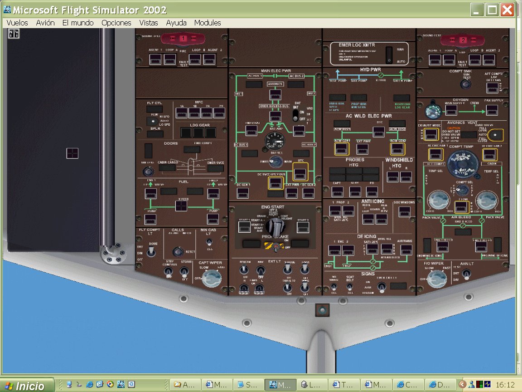Toggle the NAV light switch
This screenshot has width=522, height=392.
coord(261,270)
